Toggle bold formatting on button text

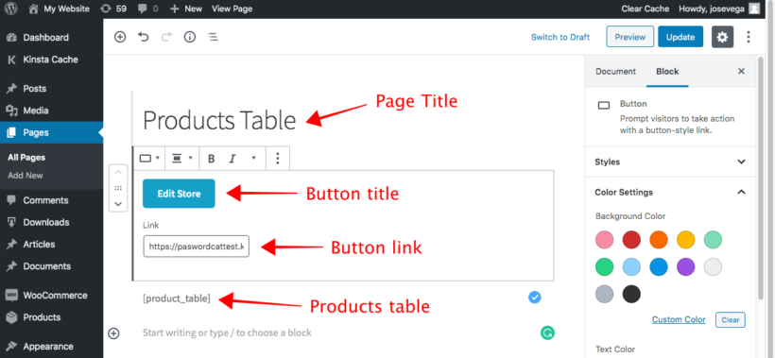point(211,159)
